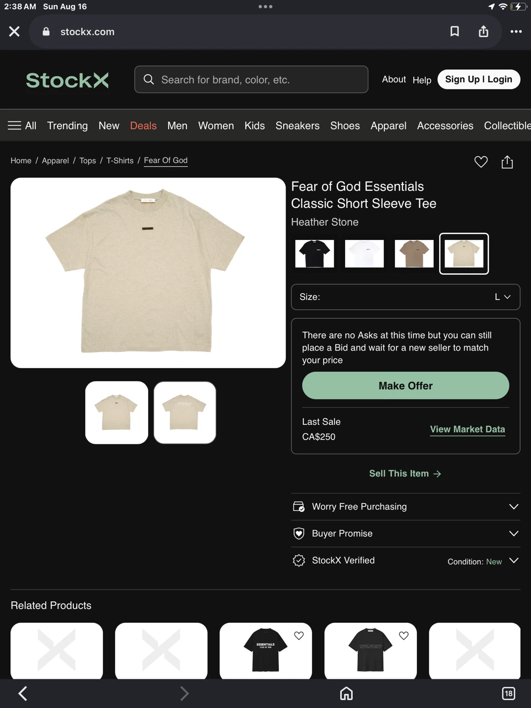
Task: Open the All hamburger menu
Action: tap(22, 126)
